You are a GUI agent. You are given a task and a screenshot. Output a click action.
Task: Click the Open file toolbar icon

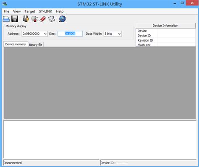click(x=6, y=19)
